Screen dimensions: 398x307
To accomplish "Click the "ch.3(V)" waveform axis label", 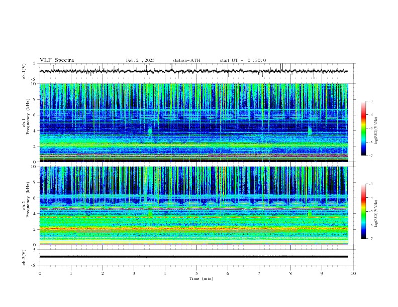I will coord(24,257).
